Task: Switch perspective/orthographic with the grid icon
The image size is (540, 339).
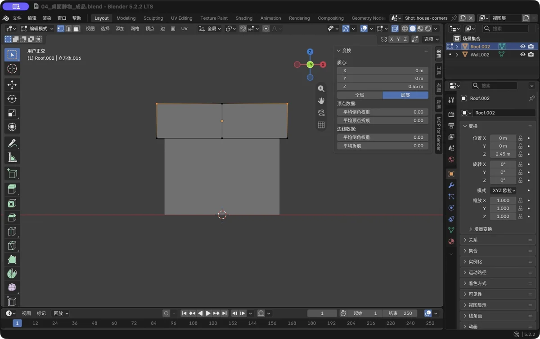Action: click(x=321, y=125)
